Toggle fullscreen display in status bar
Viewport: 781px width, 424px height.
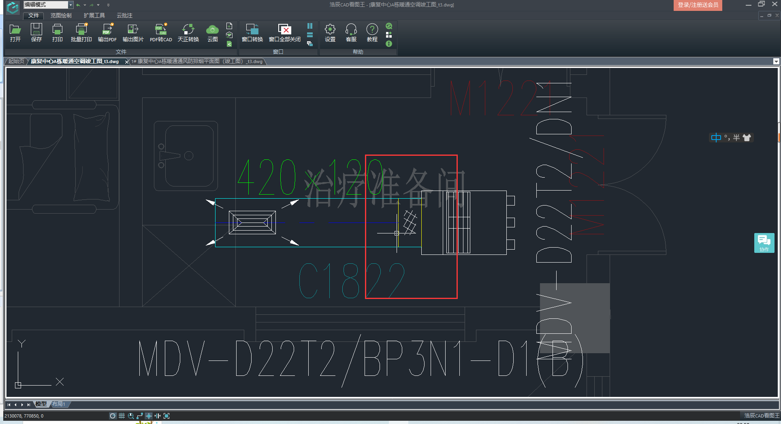166,416
